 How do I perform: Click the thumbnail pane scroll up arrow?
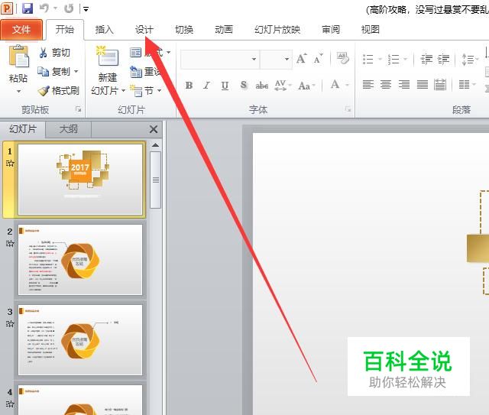(155, 145)
